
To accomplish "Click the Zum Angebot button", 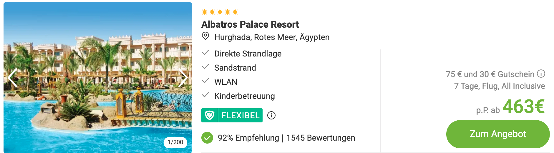I will coord(498,134).
